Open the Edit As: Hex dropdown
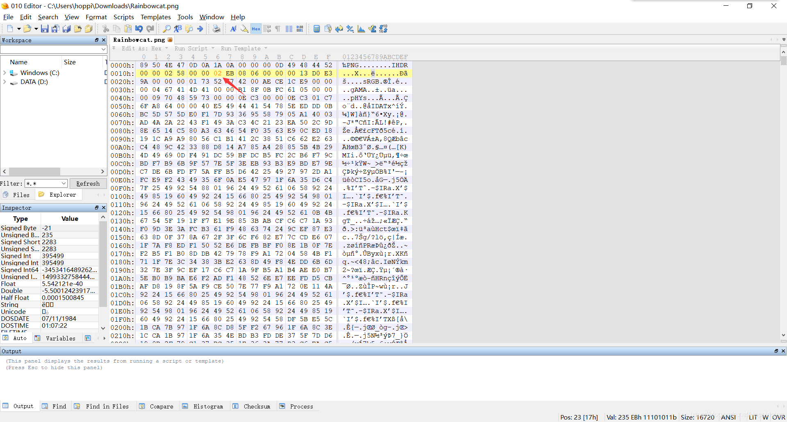Screen dimensions: 787x422 145,48
